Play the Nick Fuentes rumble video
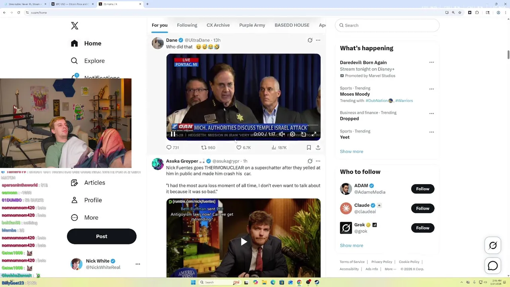 (x=243, y=242)
